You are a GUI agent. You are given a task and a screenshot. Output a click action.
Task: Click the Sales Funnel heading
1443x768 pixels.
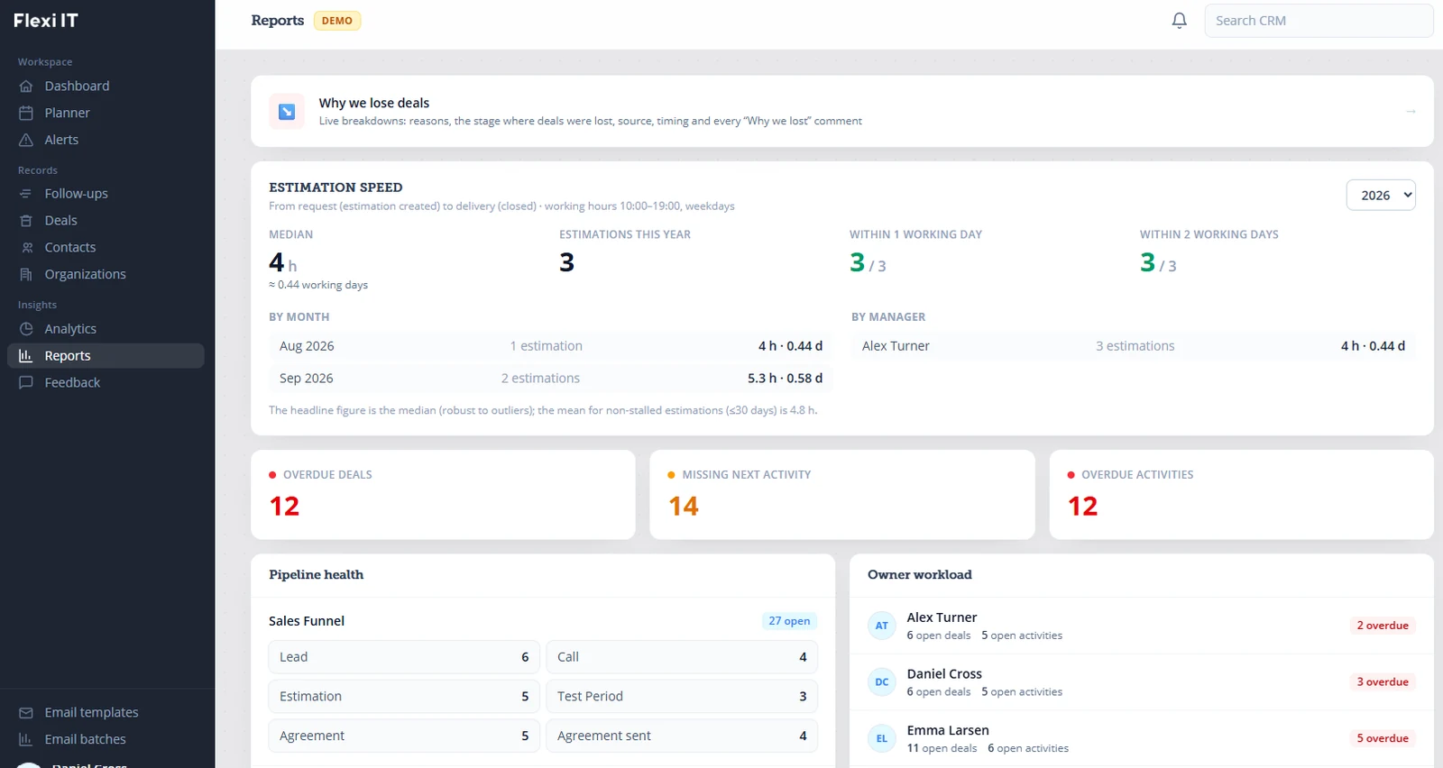click(307, 621)
